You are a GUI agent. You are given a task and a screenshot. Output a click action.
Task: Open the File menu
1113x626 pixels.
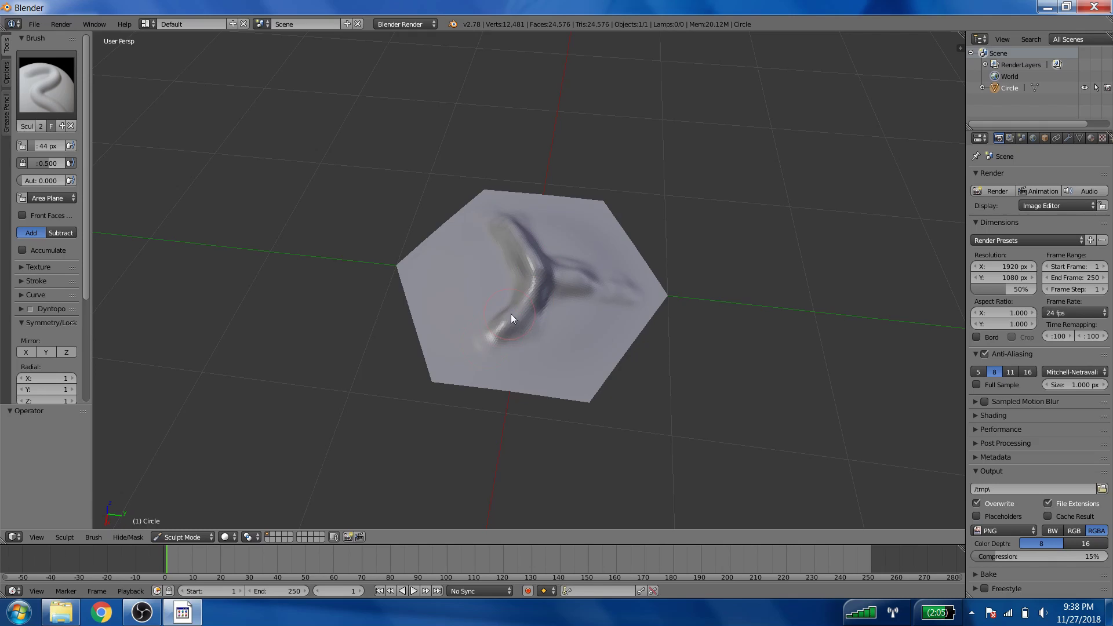pyautogui.click(x=34, y=24)
